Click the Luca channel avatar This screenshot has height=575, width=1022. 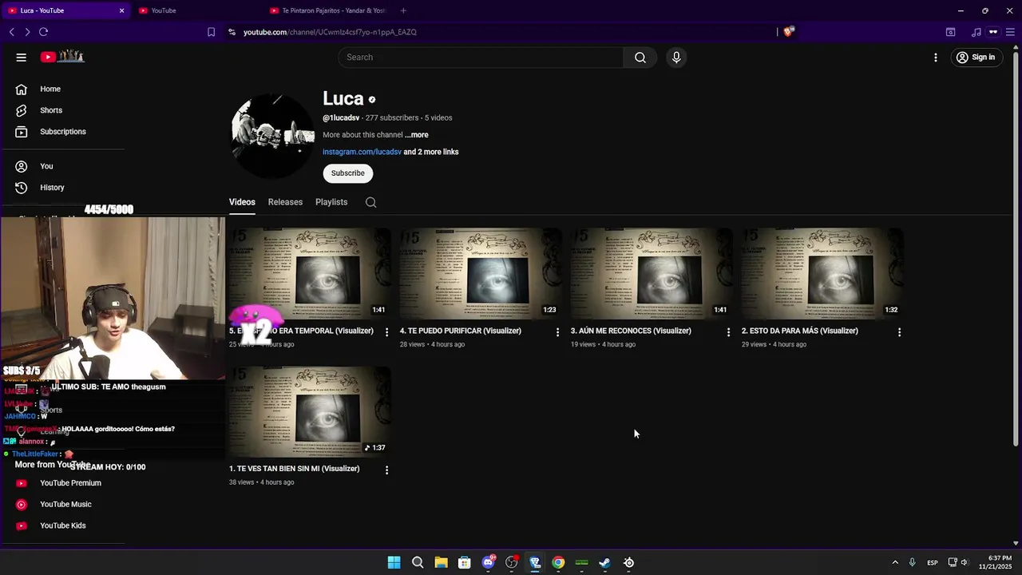[273, 136]
